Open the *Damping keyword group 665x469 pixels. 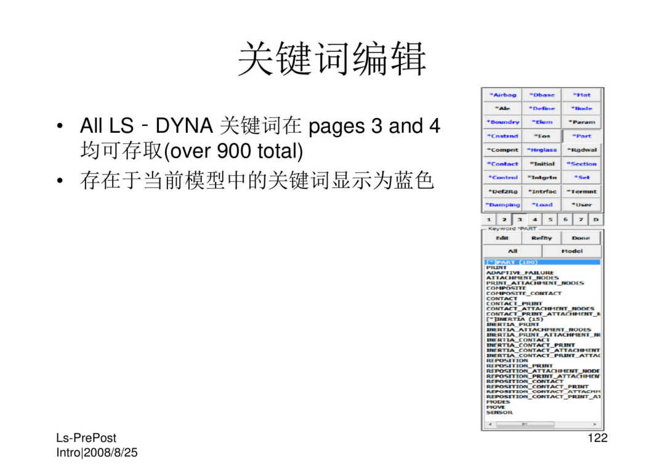[502, 205]
